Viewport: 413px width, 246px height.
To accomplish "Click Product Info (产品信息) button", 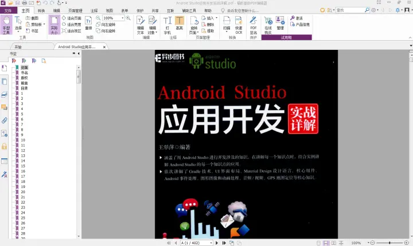I will [300, 24].
